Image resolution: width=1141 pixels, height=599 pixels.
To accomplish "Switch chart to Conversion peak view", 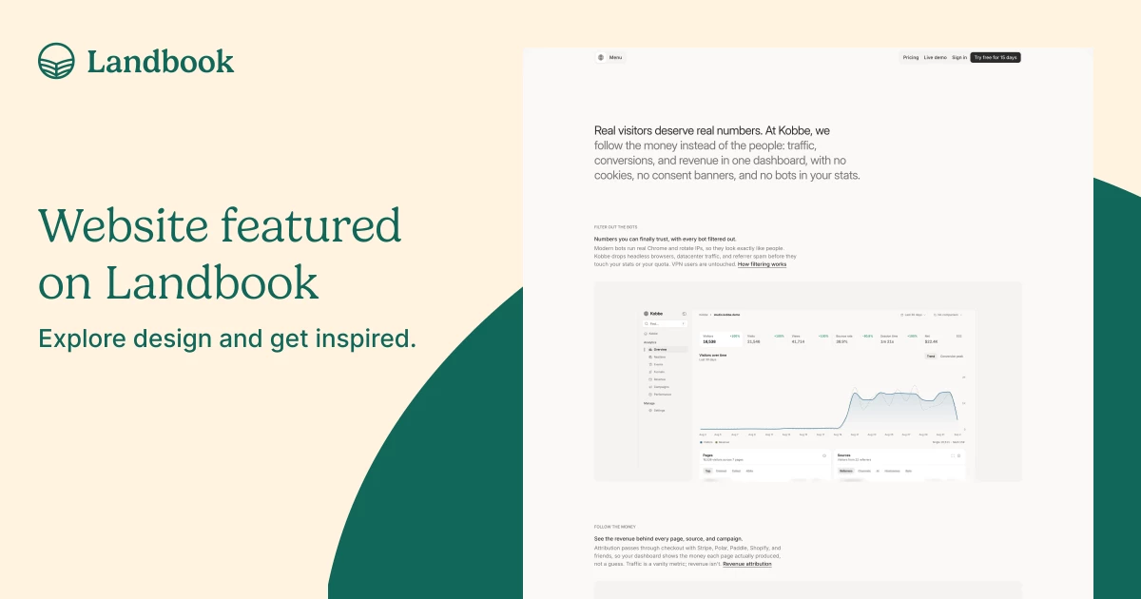I will coord(952,357).
